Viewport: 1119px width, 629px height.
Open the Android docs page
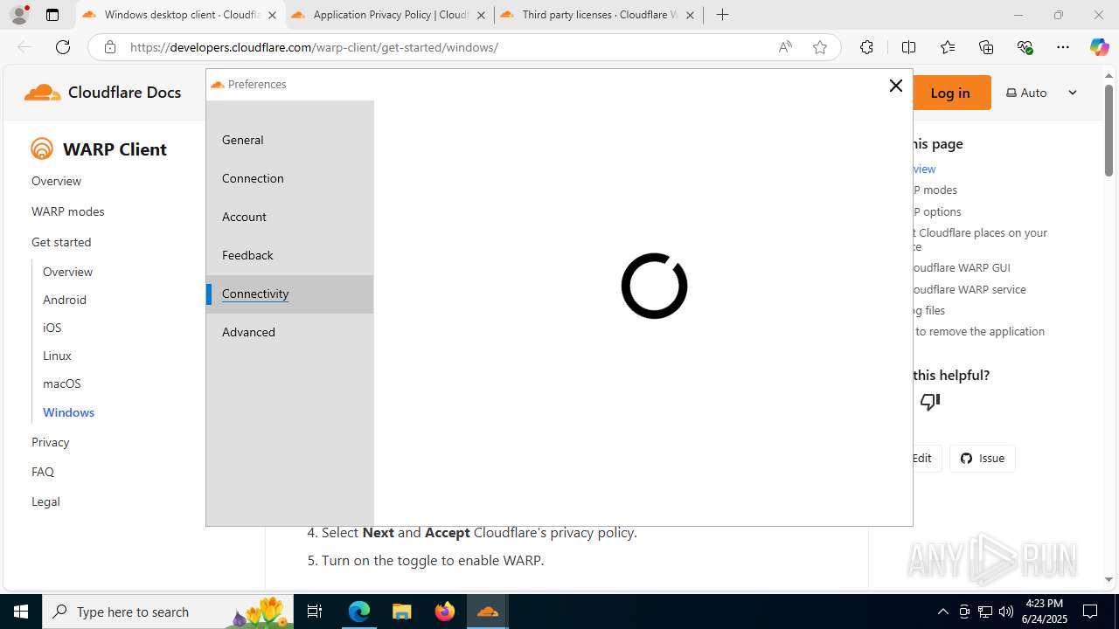coord(65,300)
